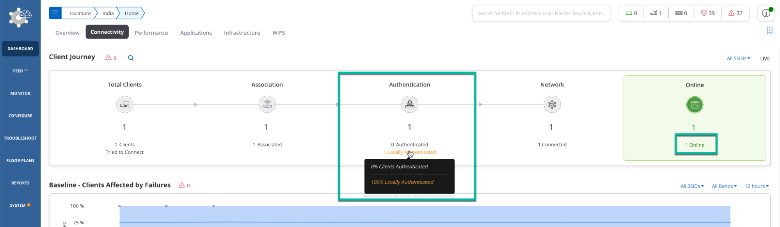
Task: Click the hamburger menu icon
Action: tap(55, 13)
